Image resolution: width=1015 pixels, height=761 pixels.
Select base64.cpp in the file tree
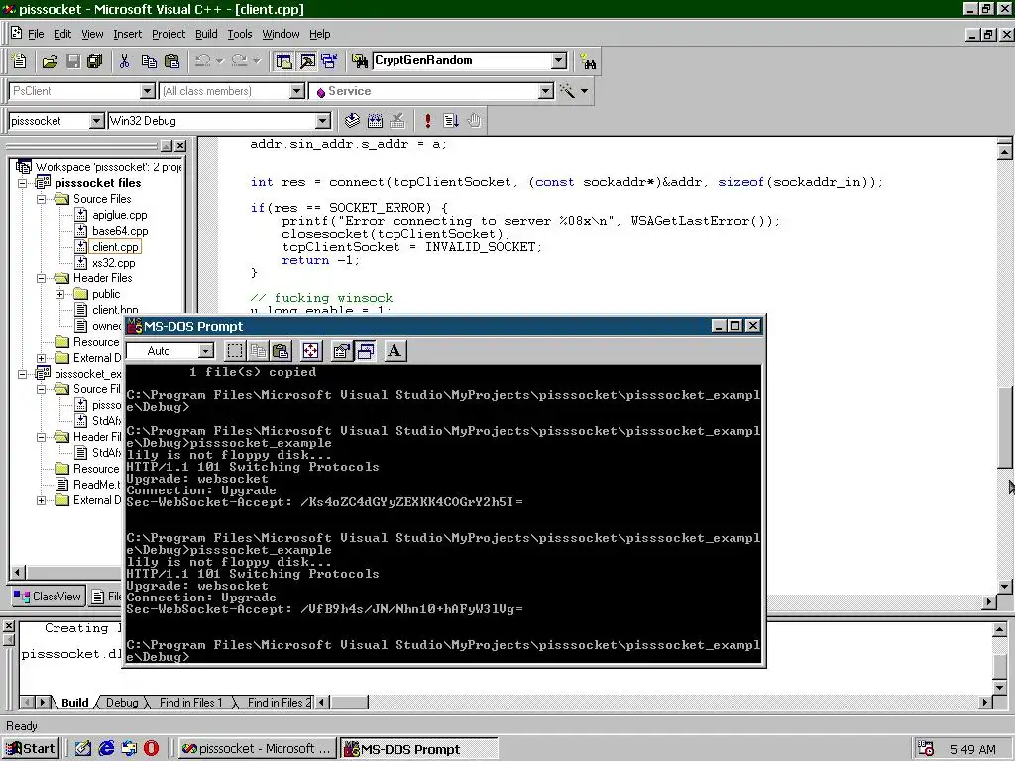[120, 231]
